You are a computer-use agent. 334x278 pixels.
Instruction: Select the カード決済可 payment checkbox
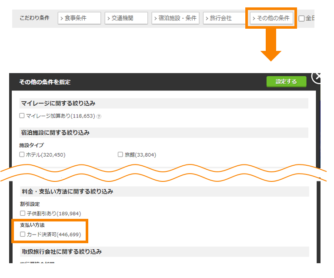coord(23,234)
